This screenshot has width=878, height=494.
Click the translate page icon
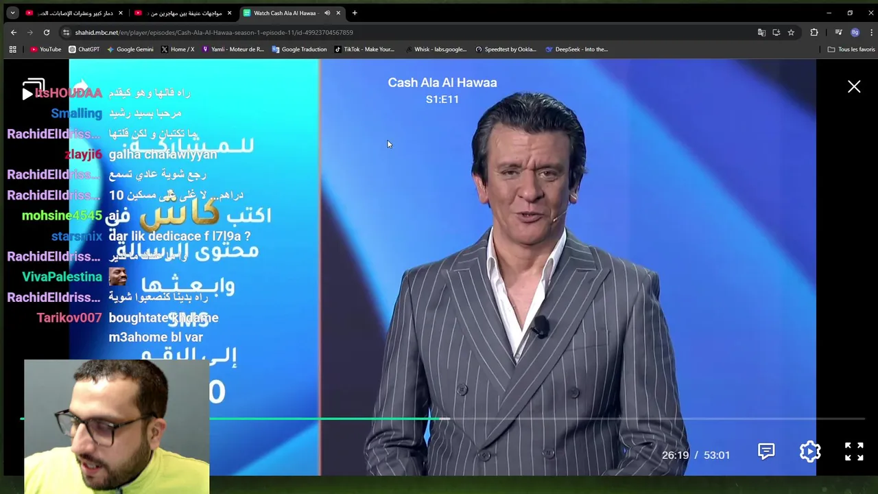(761, 32)
